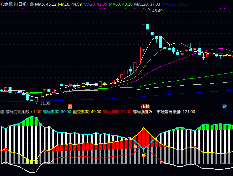Click the 筹码变化系数 indicator name
Image resolution: width=233 pixels, height=176 pixels.
coord(17,112)
